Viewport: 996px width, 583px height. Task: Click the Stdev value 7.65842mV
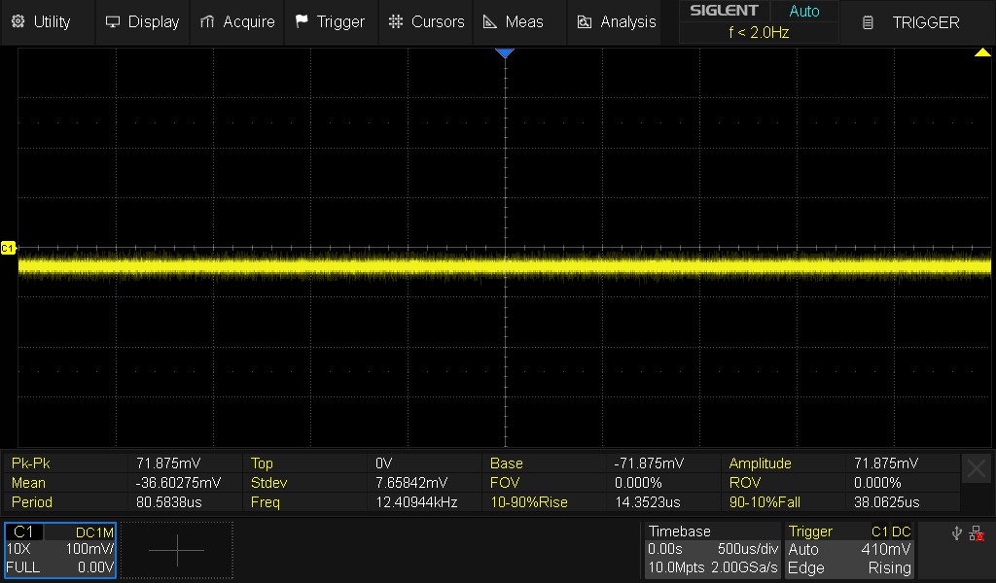tap(411, 483)
